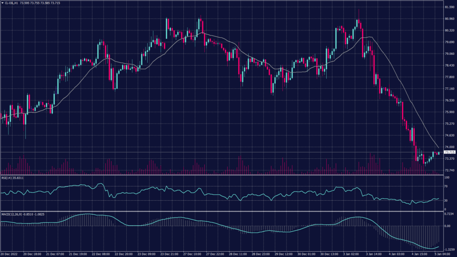Open the chart menu triangle beside CL-OIL,H1
457x257 pixels.
(3, 3)
